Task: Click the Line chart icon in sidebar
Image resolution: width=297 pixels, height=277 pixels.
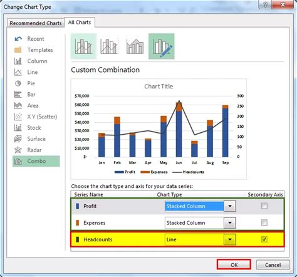Action: pos(18,72)
